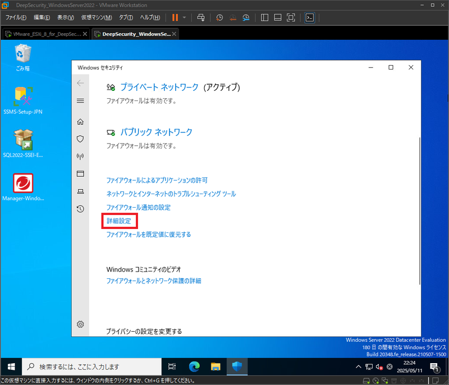449x385 pixels.
Task: Open the snapshot manager wrench-clock icon
Action: point(246,18)
